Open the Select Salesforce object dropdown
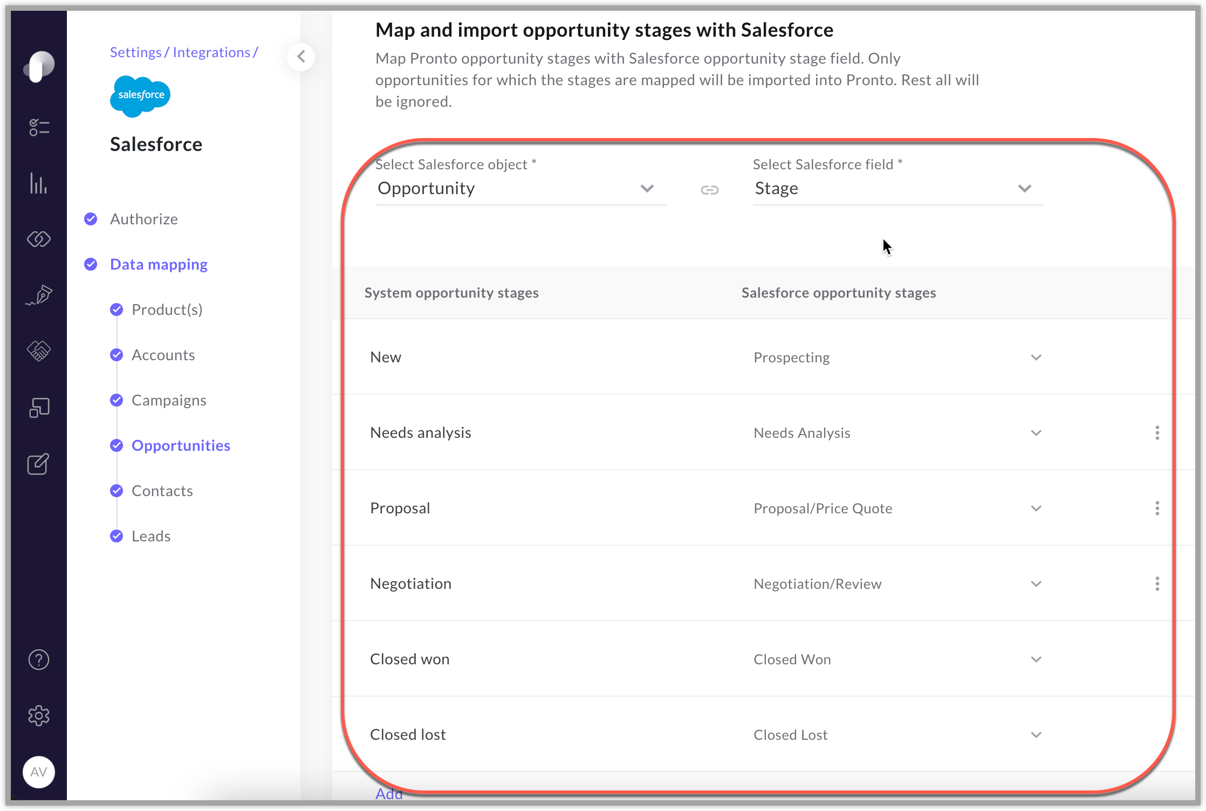 (647, 189)
